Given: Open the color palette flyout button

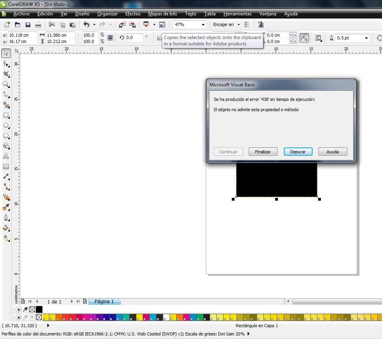Looking at the screenshot, I should coord(18,317).
